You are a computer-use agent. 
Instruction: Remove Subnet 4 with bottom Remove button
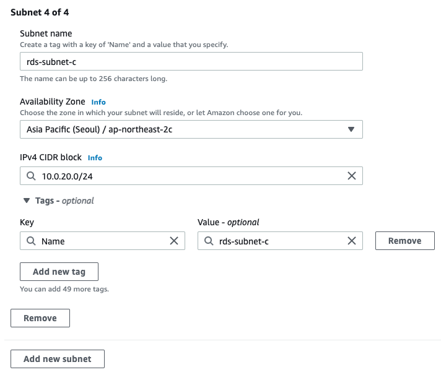point(40,318)
